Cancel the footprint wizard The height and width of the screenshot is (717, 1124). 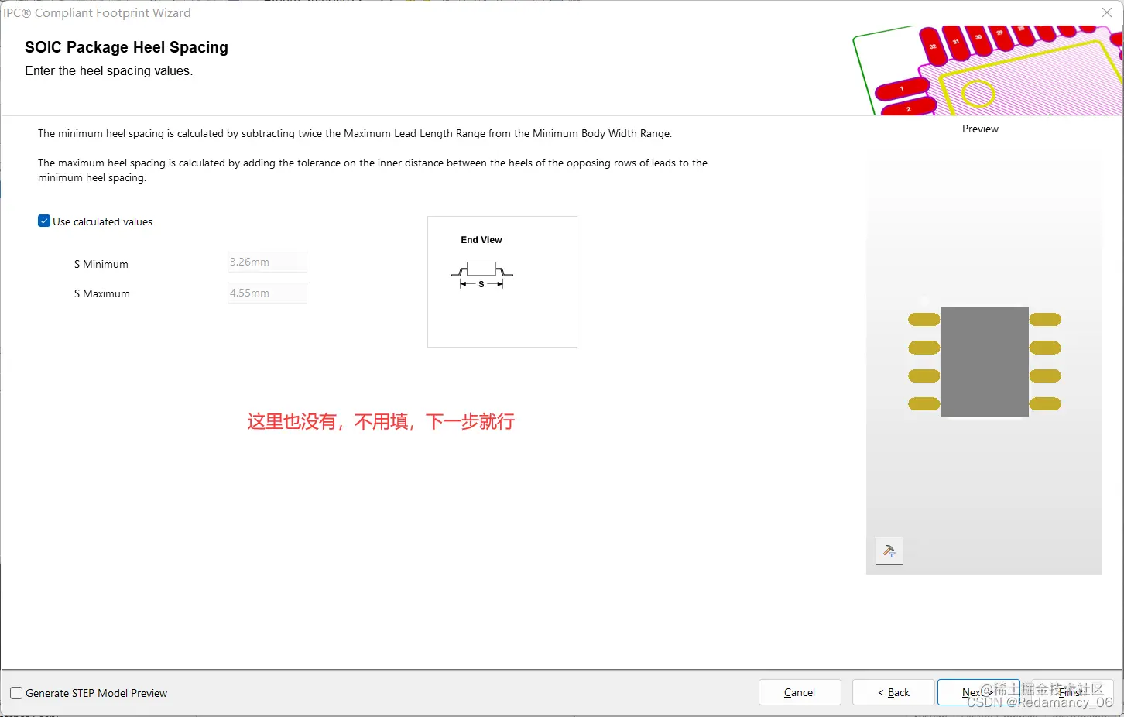[x=800, y=691]
